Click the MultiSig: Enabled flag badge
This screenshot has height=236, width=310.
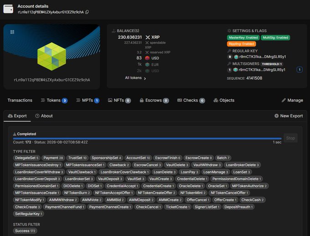click(x=275, y=37)
